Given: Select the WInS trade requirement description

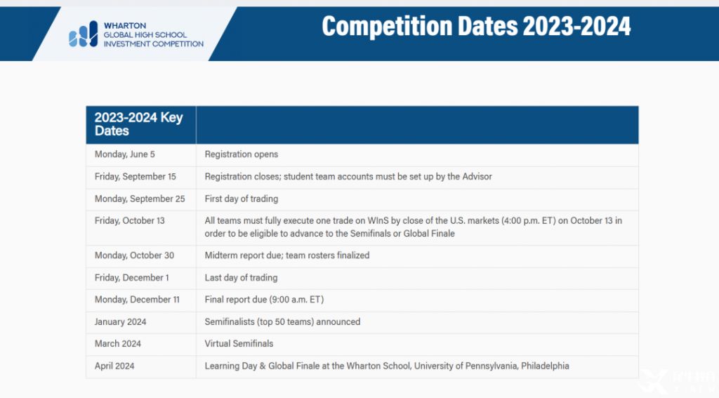Looking at the screenshot, I should click(413, 227).
